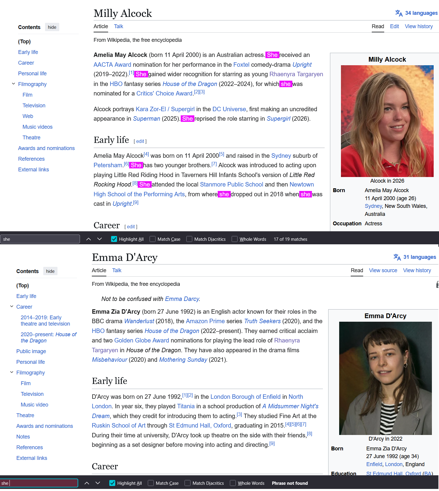The width and height of the screenshot is (439, 491).
Task: Open the House of the Dragon link in Alcock intro
Action: [190, 84]
